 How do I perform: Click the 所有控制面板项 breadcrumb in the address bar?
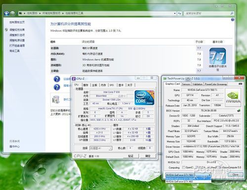point(51,13)
